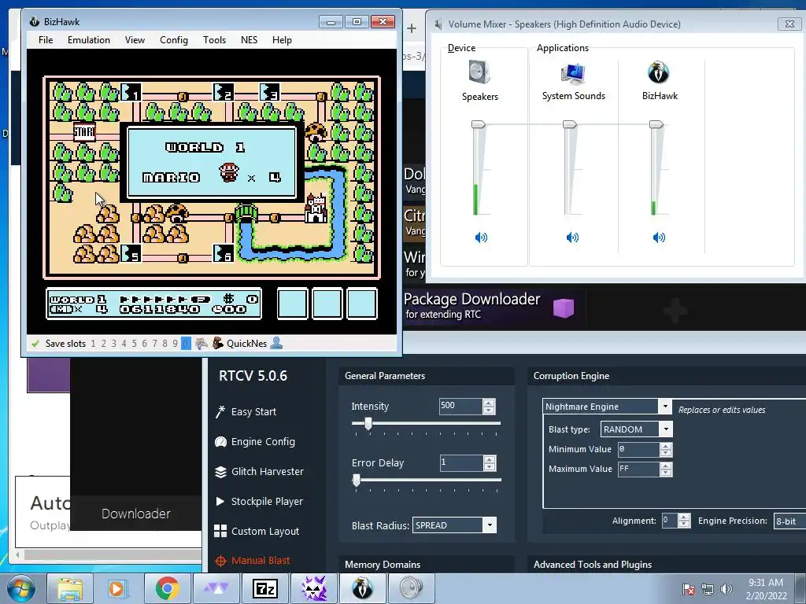Click the System Sounds volume slider handle
The width and height of the screenshot is (806, 604).
click(570, 124)
